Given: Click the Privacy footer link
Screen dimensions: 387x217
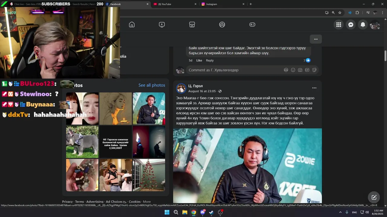Looking at the screenshot, I should (x=67, y=202).
